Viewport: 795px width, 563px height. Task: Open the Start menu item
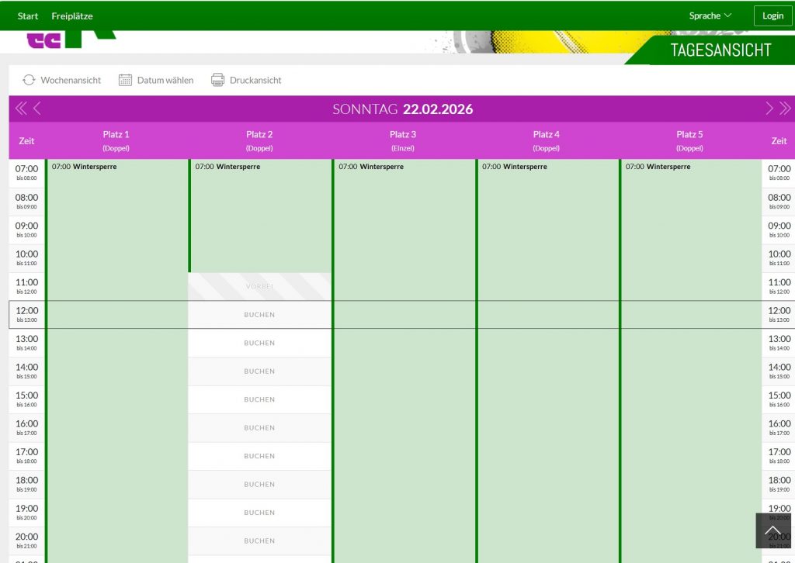pyautogui.click(x=28, y=16)
